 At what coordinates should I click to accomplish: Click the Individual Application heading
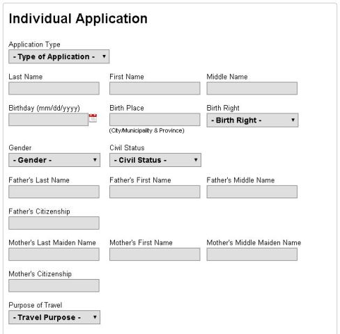78,19
